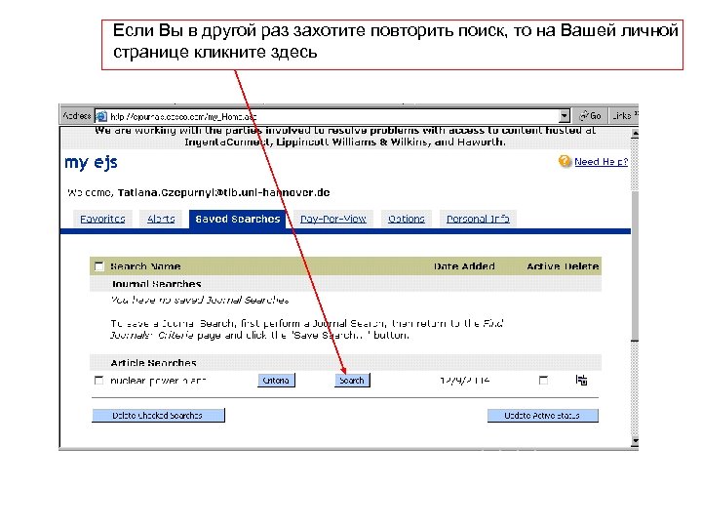The image size is (702, 527).
Task: Open the Alerts tab
Action: pos(161,219)
